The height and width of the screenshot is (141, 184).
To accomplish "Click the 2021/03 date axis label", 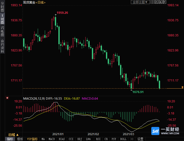I will point(128,134).
